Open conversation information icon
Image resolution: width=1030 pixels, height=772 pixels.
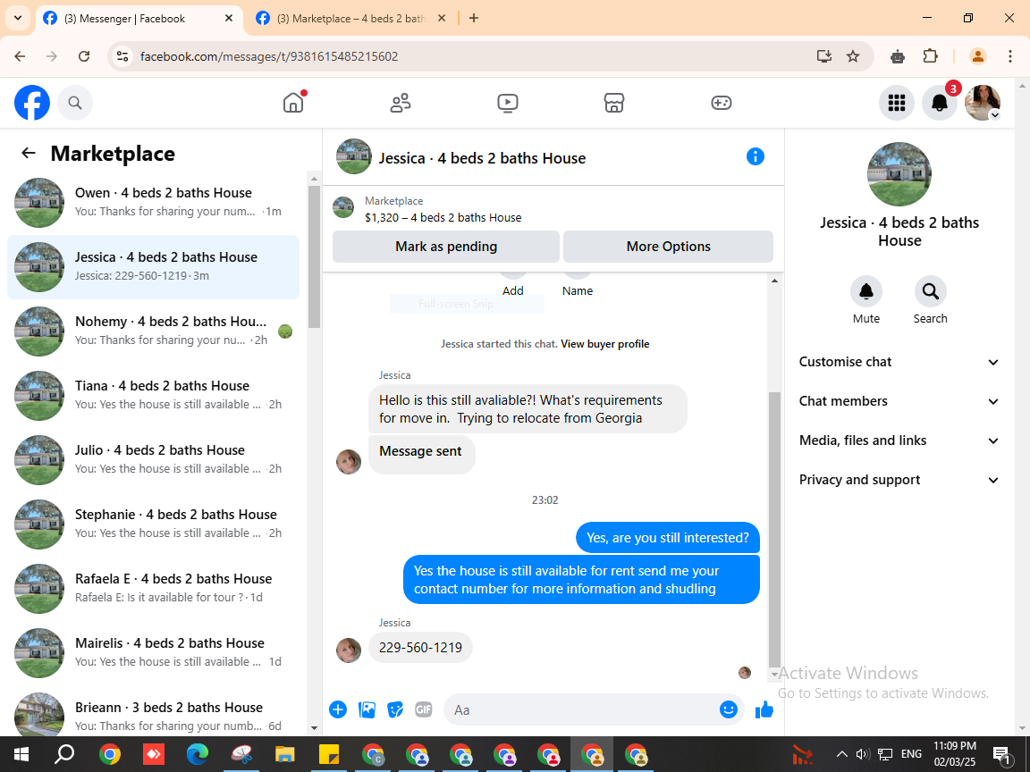pyautogui.click(x=756, y=157)
